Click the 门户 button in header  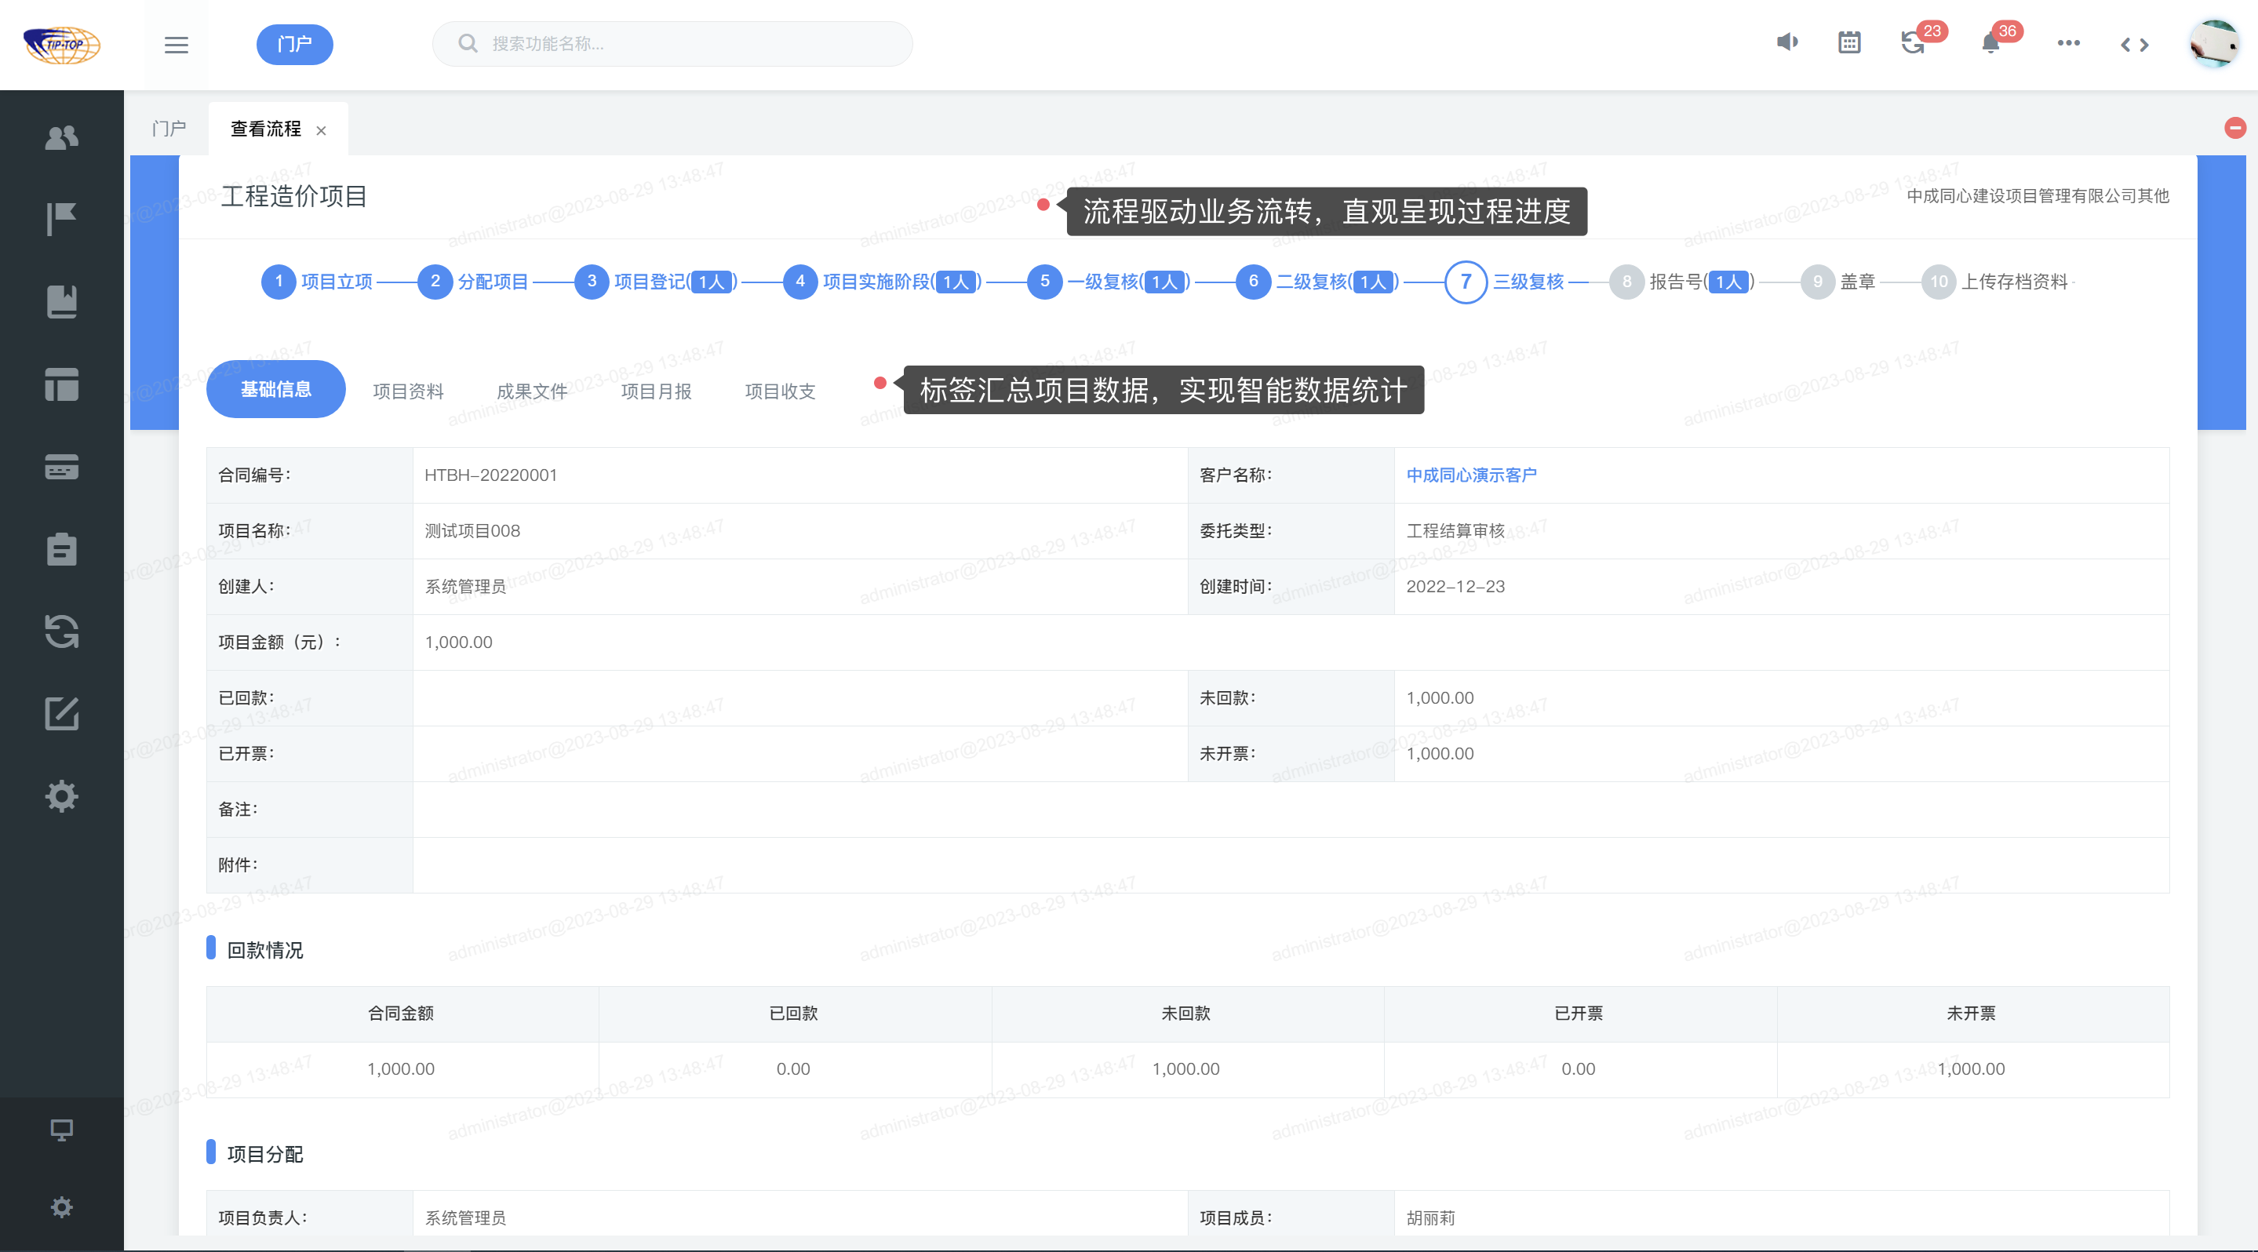(x=294, y=45)
